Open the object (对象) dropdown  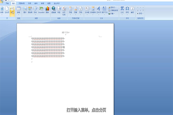[112, 14]
